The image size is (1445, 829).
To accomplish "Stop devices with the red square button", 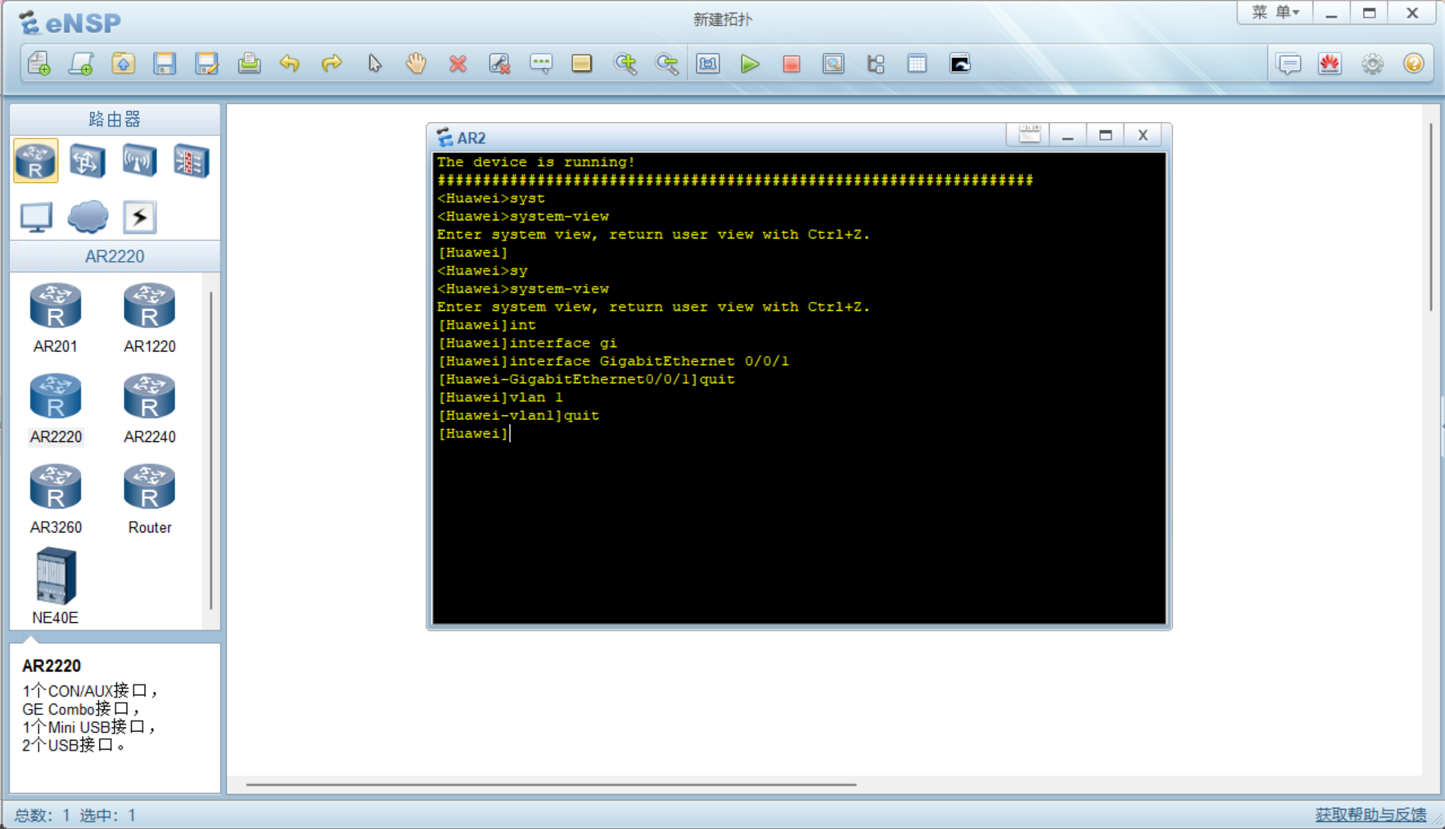I will point(791,64).
